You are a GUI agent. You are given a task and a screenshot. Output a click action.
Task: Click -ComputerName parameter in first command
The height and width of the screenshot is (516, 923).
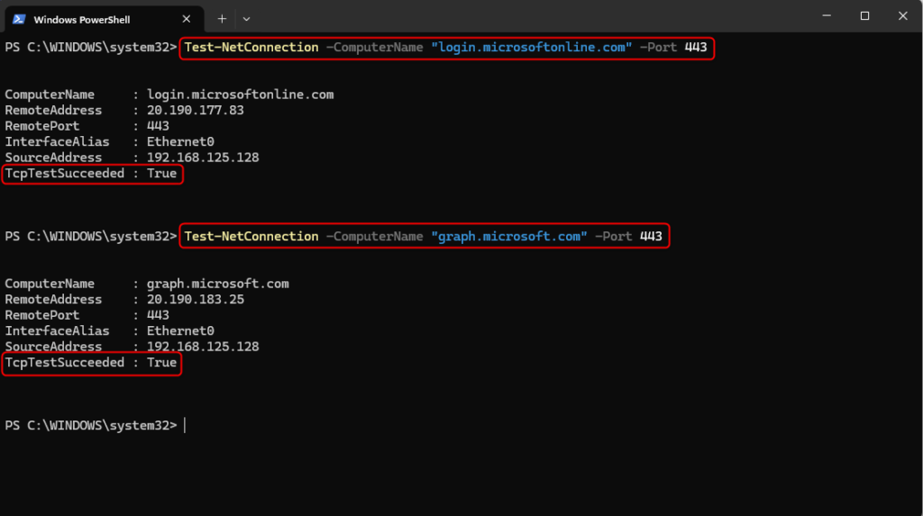pyautogui.click(x=374, y=48)
